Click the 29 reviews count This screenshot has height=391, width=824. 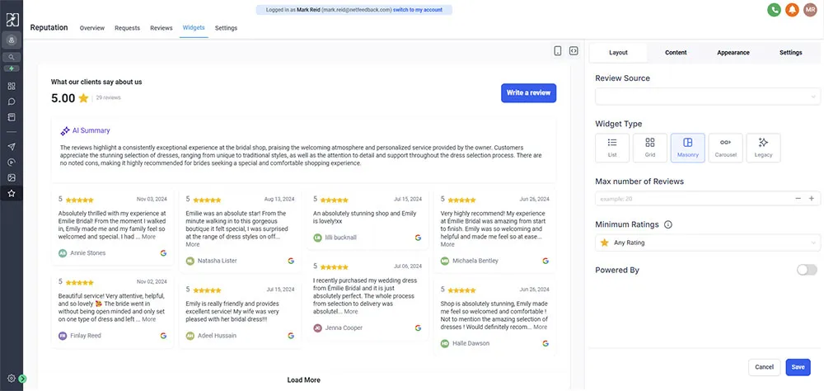108,98
